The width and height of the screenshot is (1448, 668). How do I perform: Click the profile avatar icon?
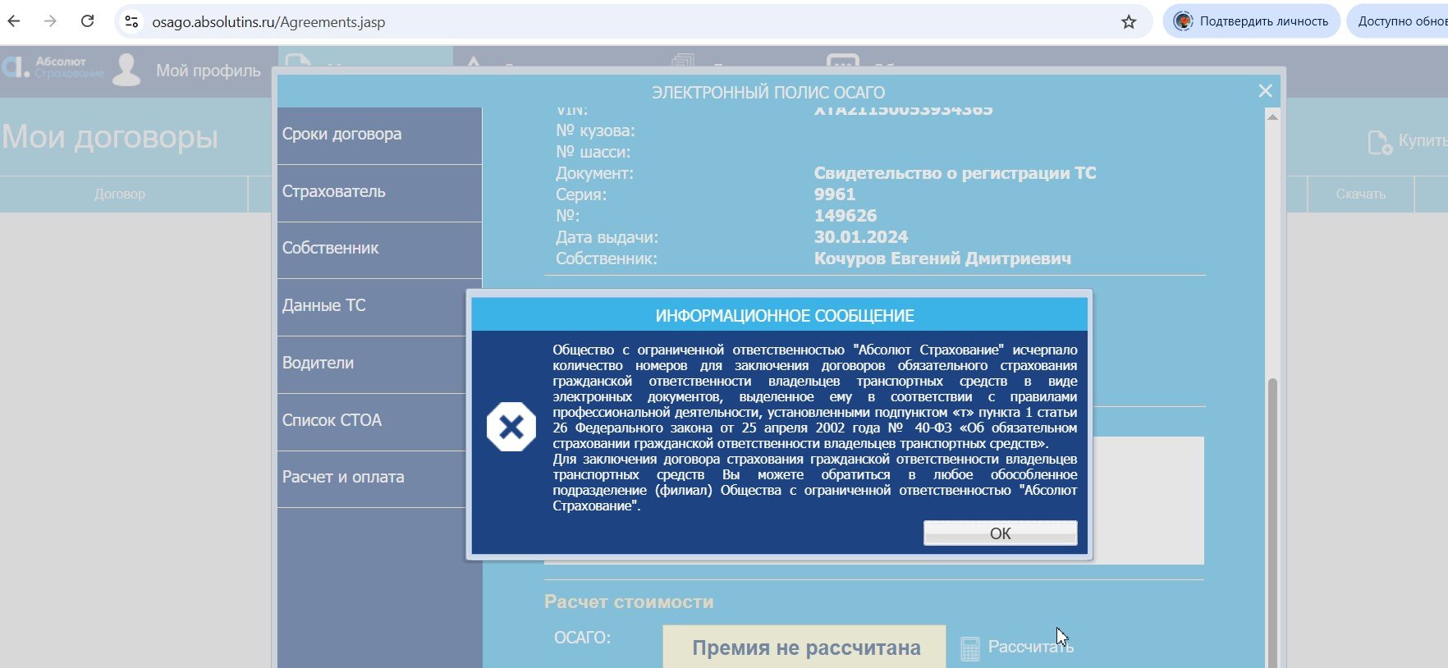(126, 70)
